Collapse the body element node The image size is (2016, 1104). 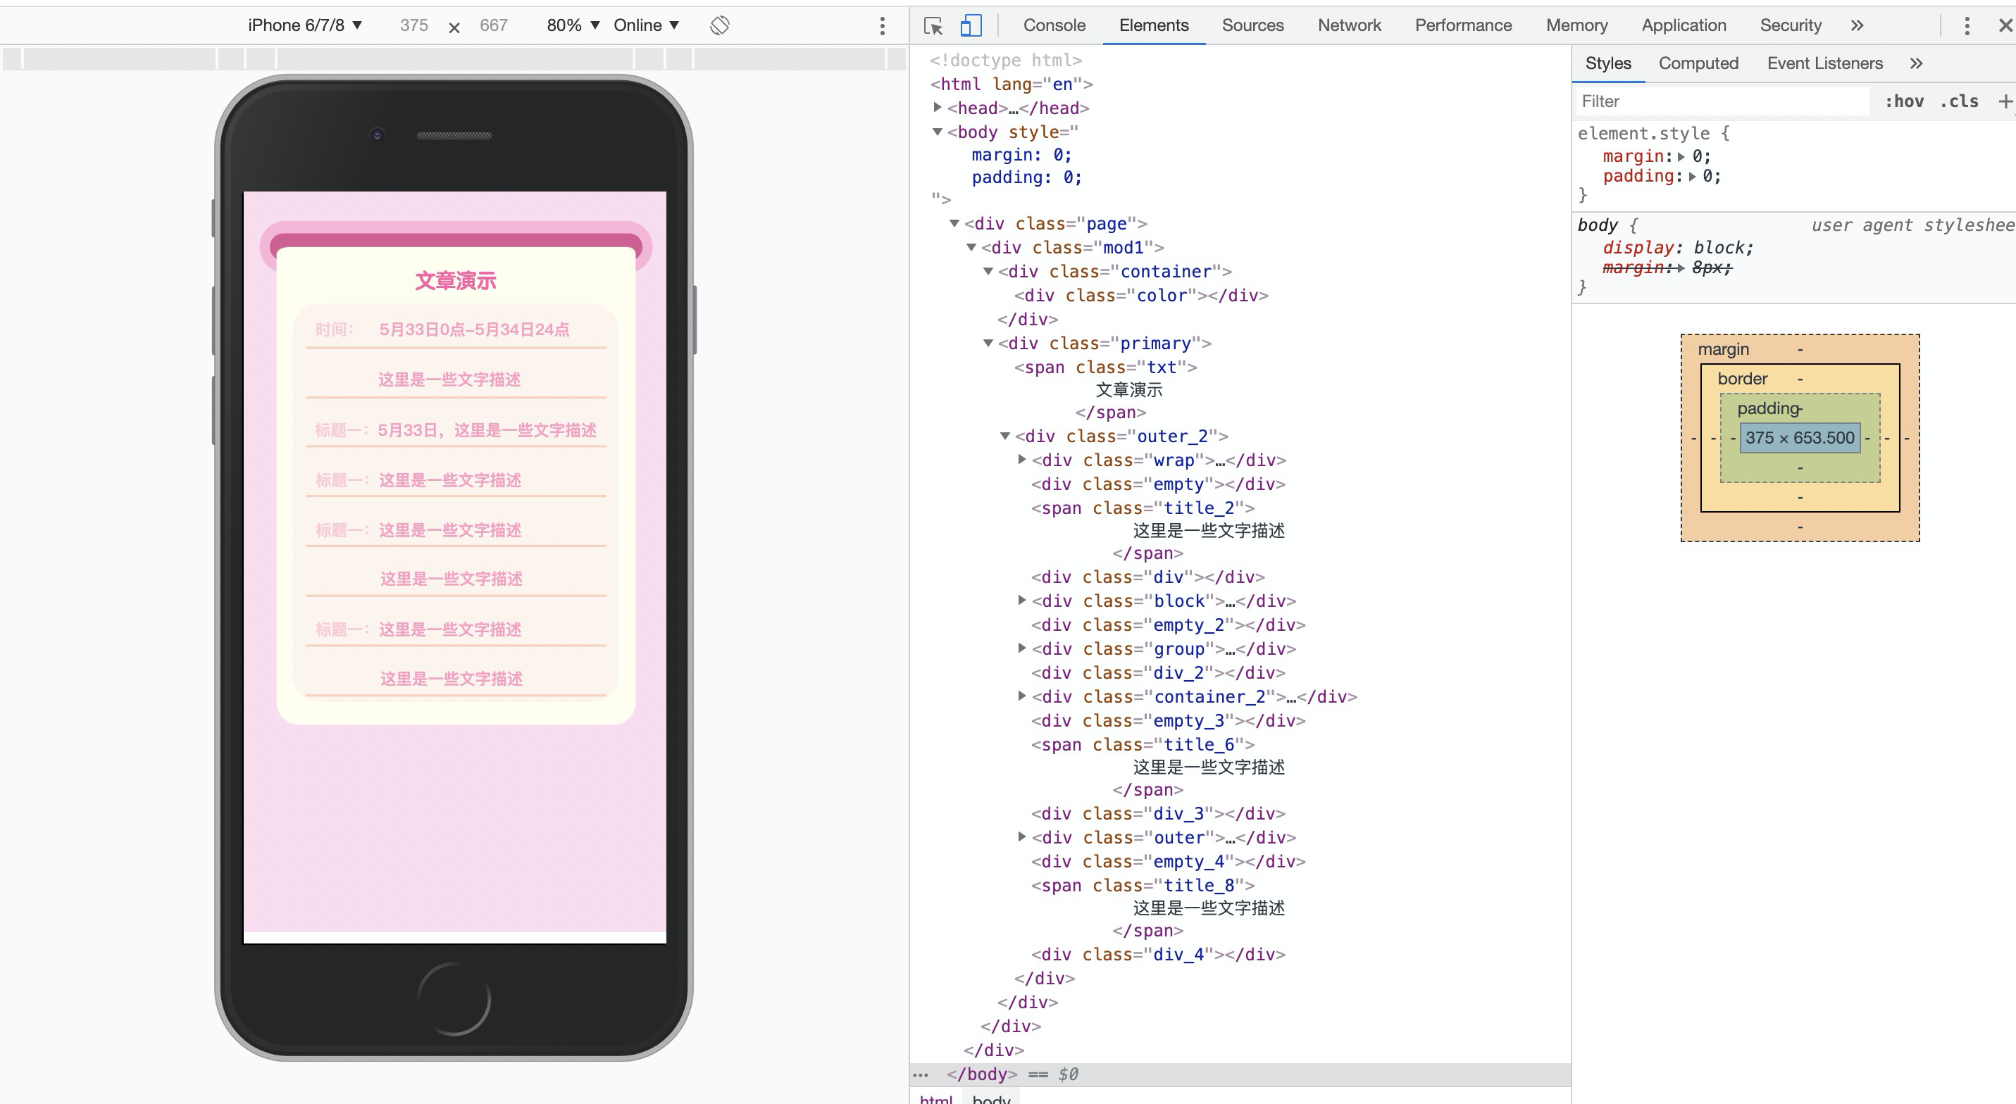click(x=938, y=132)
